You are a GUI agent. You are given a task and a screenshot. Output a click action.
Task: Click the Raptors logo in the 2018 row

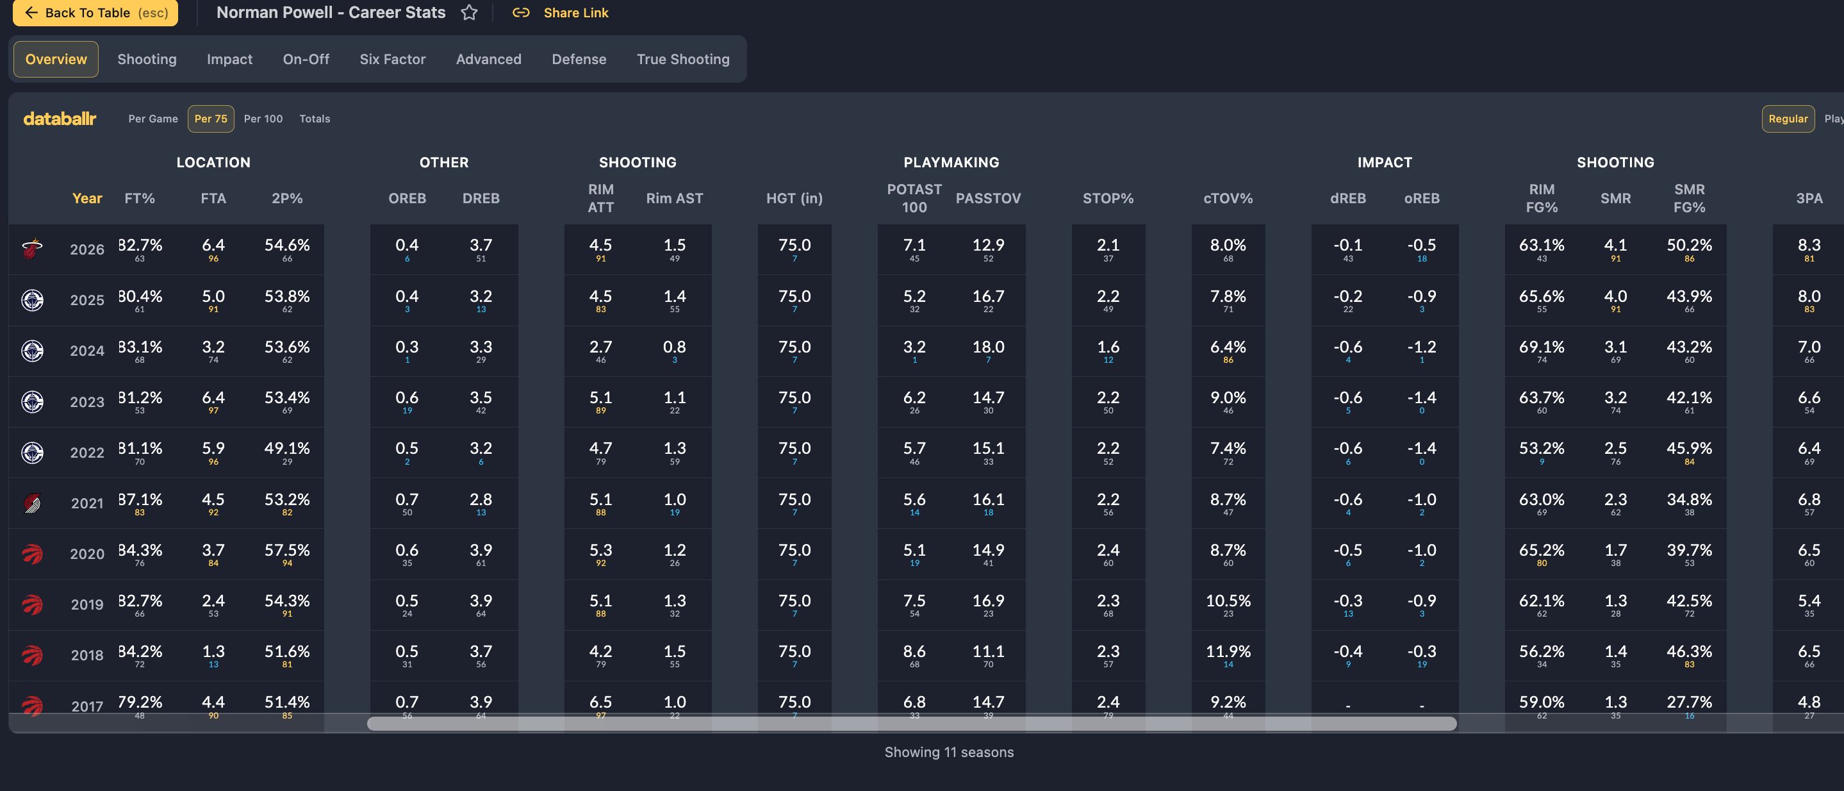[32, 655]
